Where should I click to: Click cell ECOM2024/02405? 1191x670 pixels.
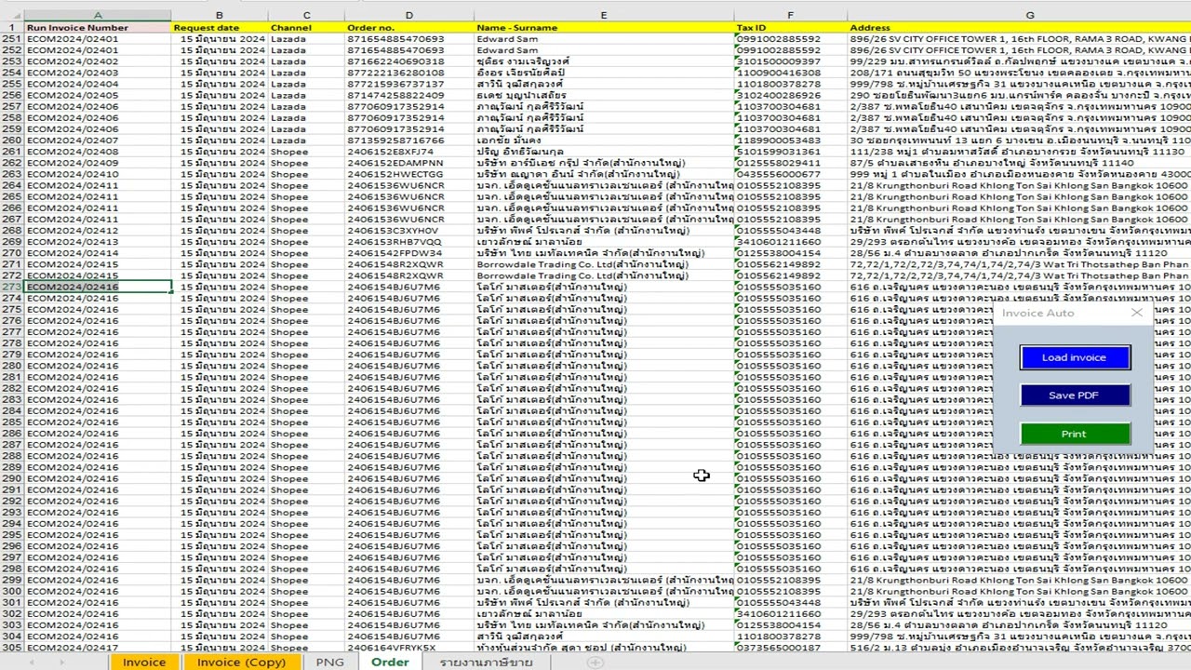(x=98, y=95)
